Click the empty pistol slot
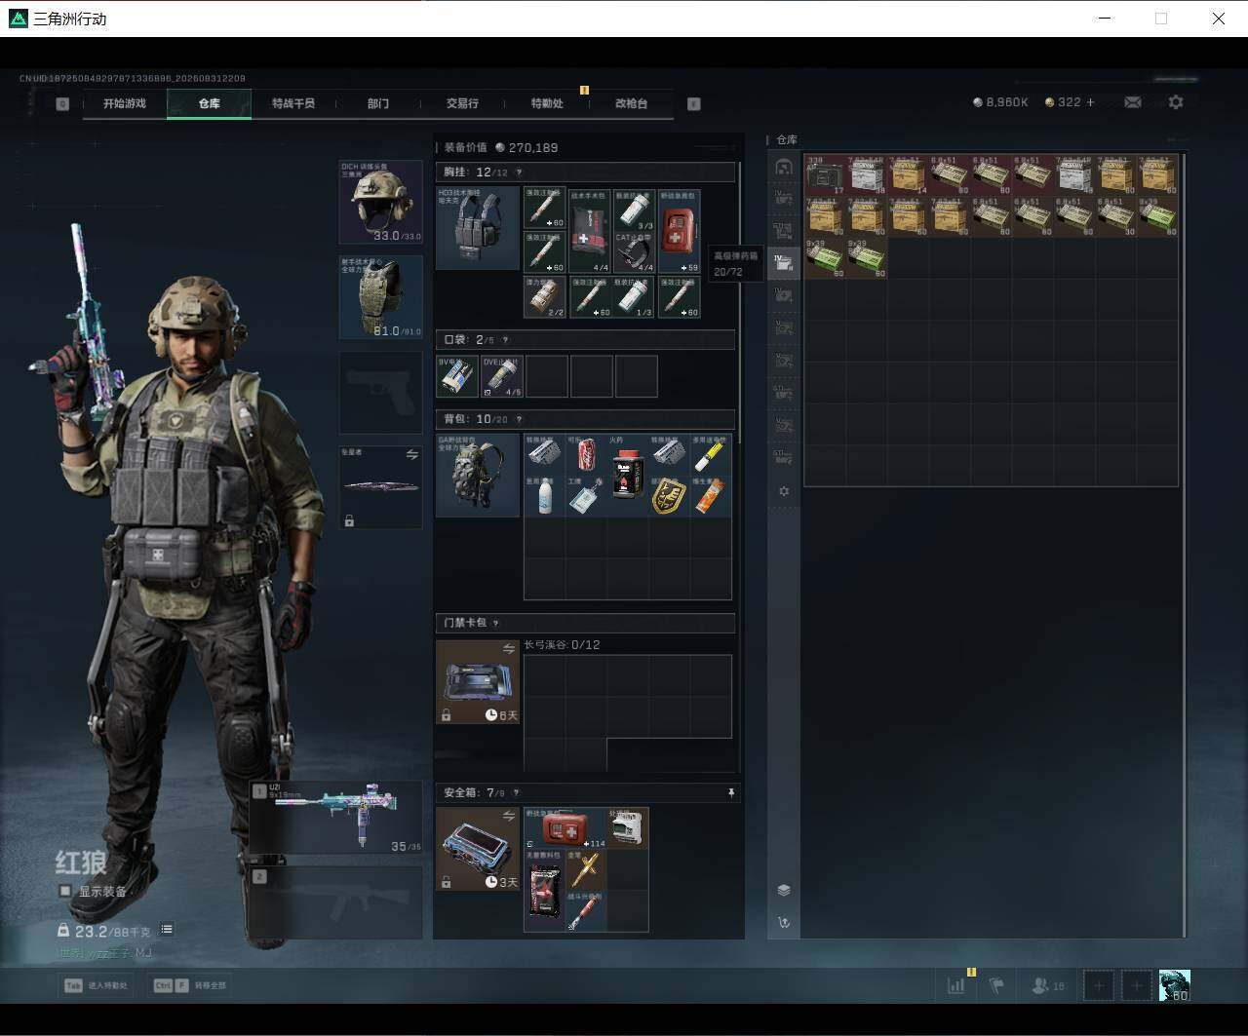This screenshot has height=1036, width=1248. click(x=380, y=392)
